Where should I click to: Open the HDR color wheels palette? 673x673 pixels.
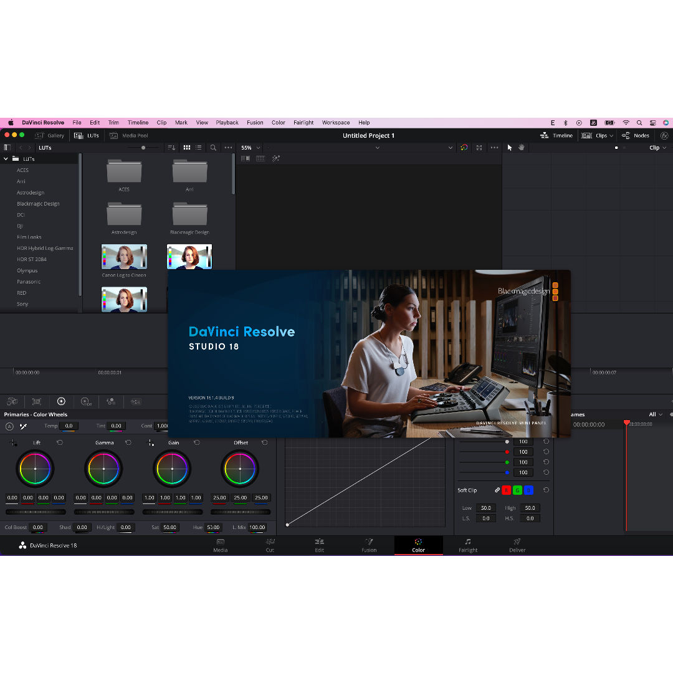pos(86,401)
